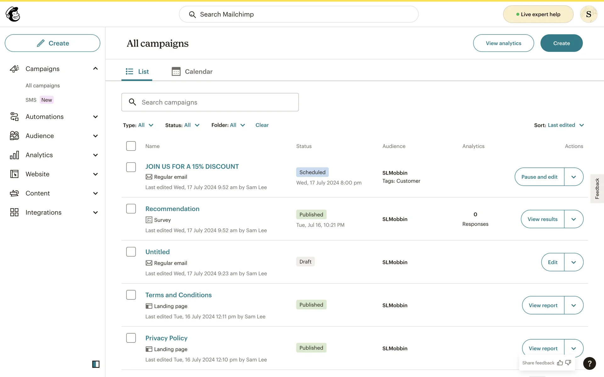The width and height of the screenshot is (604, 377).
Task: Open the help question mark button
Action: click(x=589, y=363)
